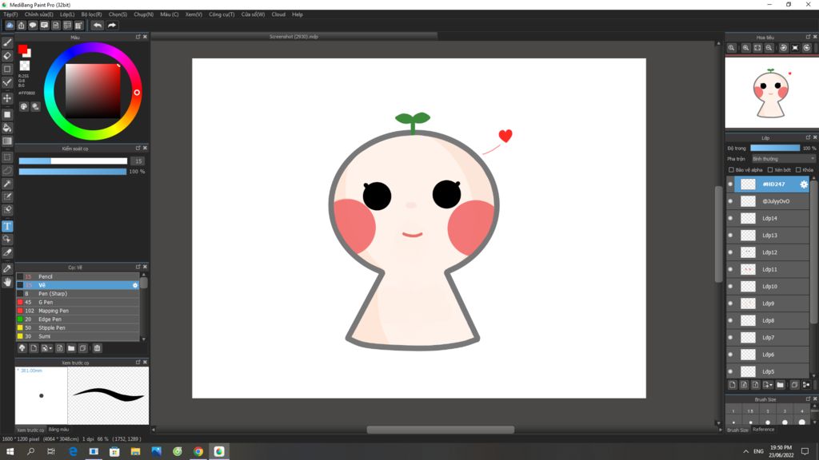Open the Tệp(F) menu
819x460 pixels.
tap(10, 14)
